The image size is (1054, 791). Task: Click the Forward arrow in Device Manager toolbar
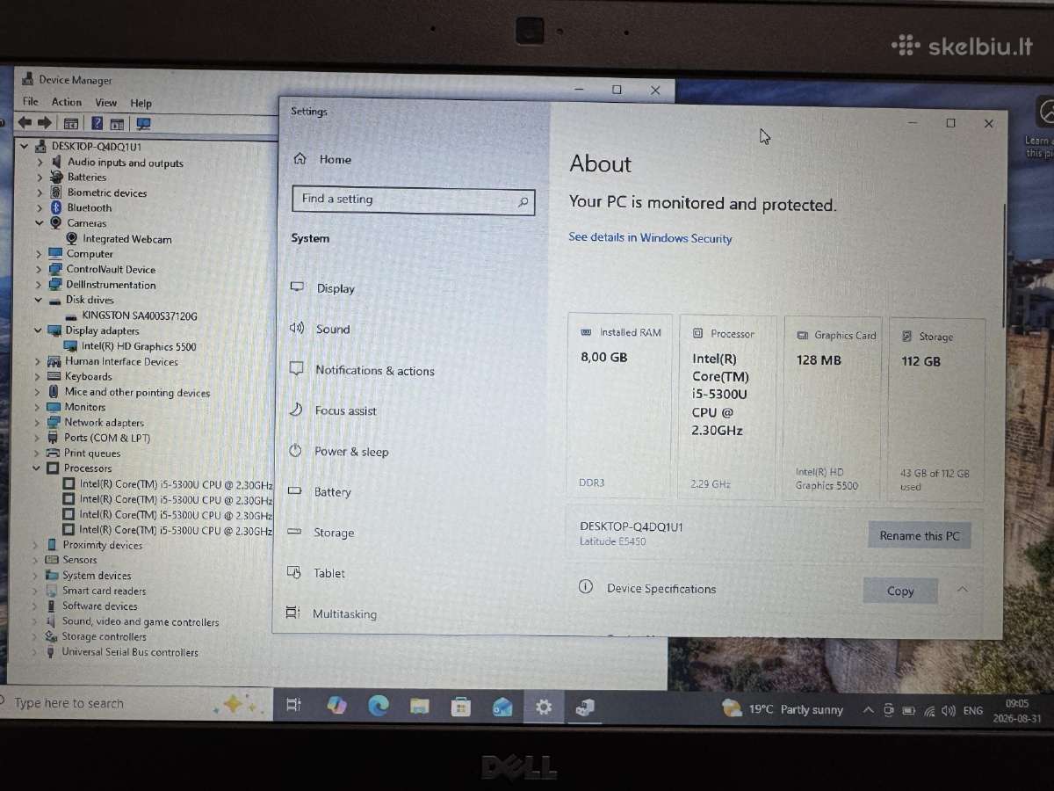[x=44, y=123]
